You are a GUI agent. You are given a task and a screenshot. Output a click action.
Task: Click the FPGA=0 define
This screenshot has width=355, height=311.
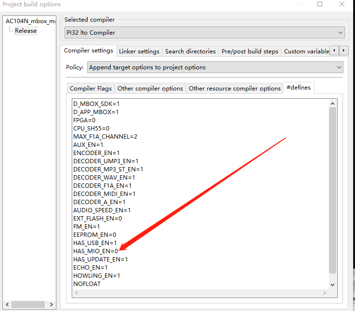pos(84,120)
